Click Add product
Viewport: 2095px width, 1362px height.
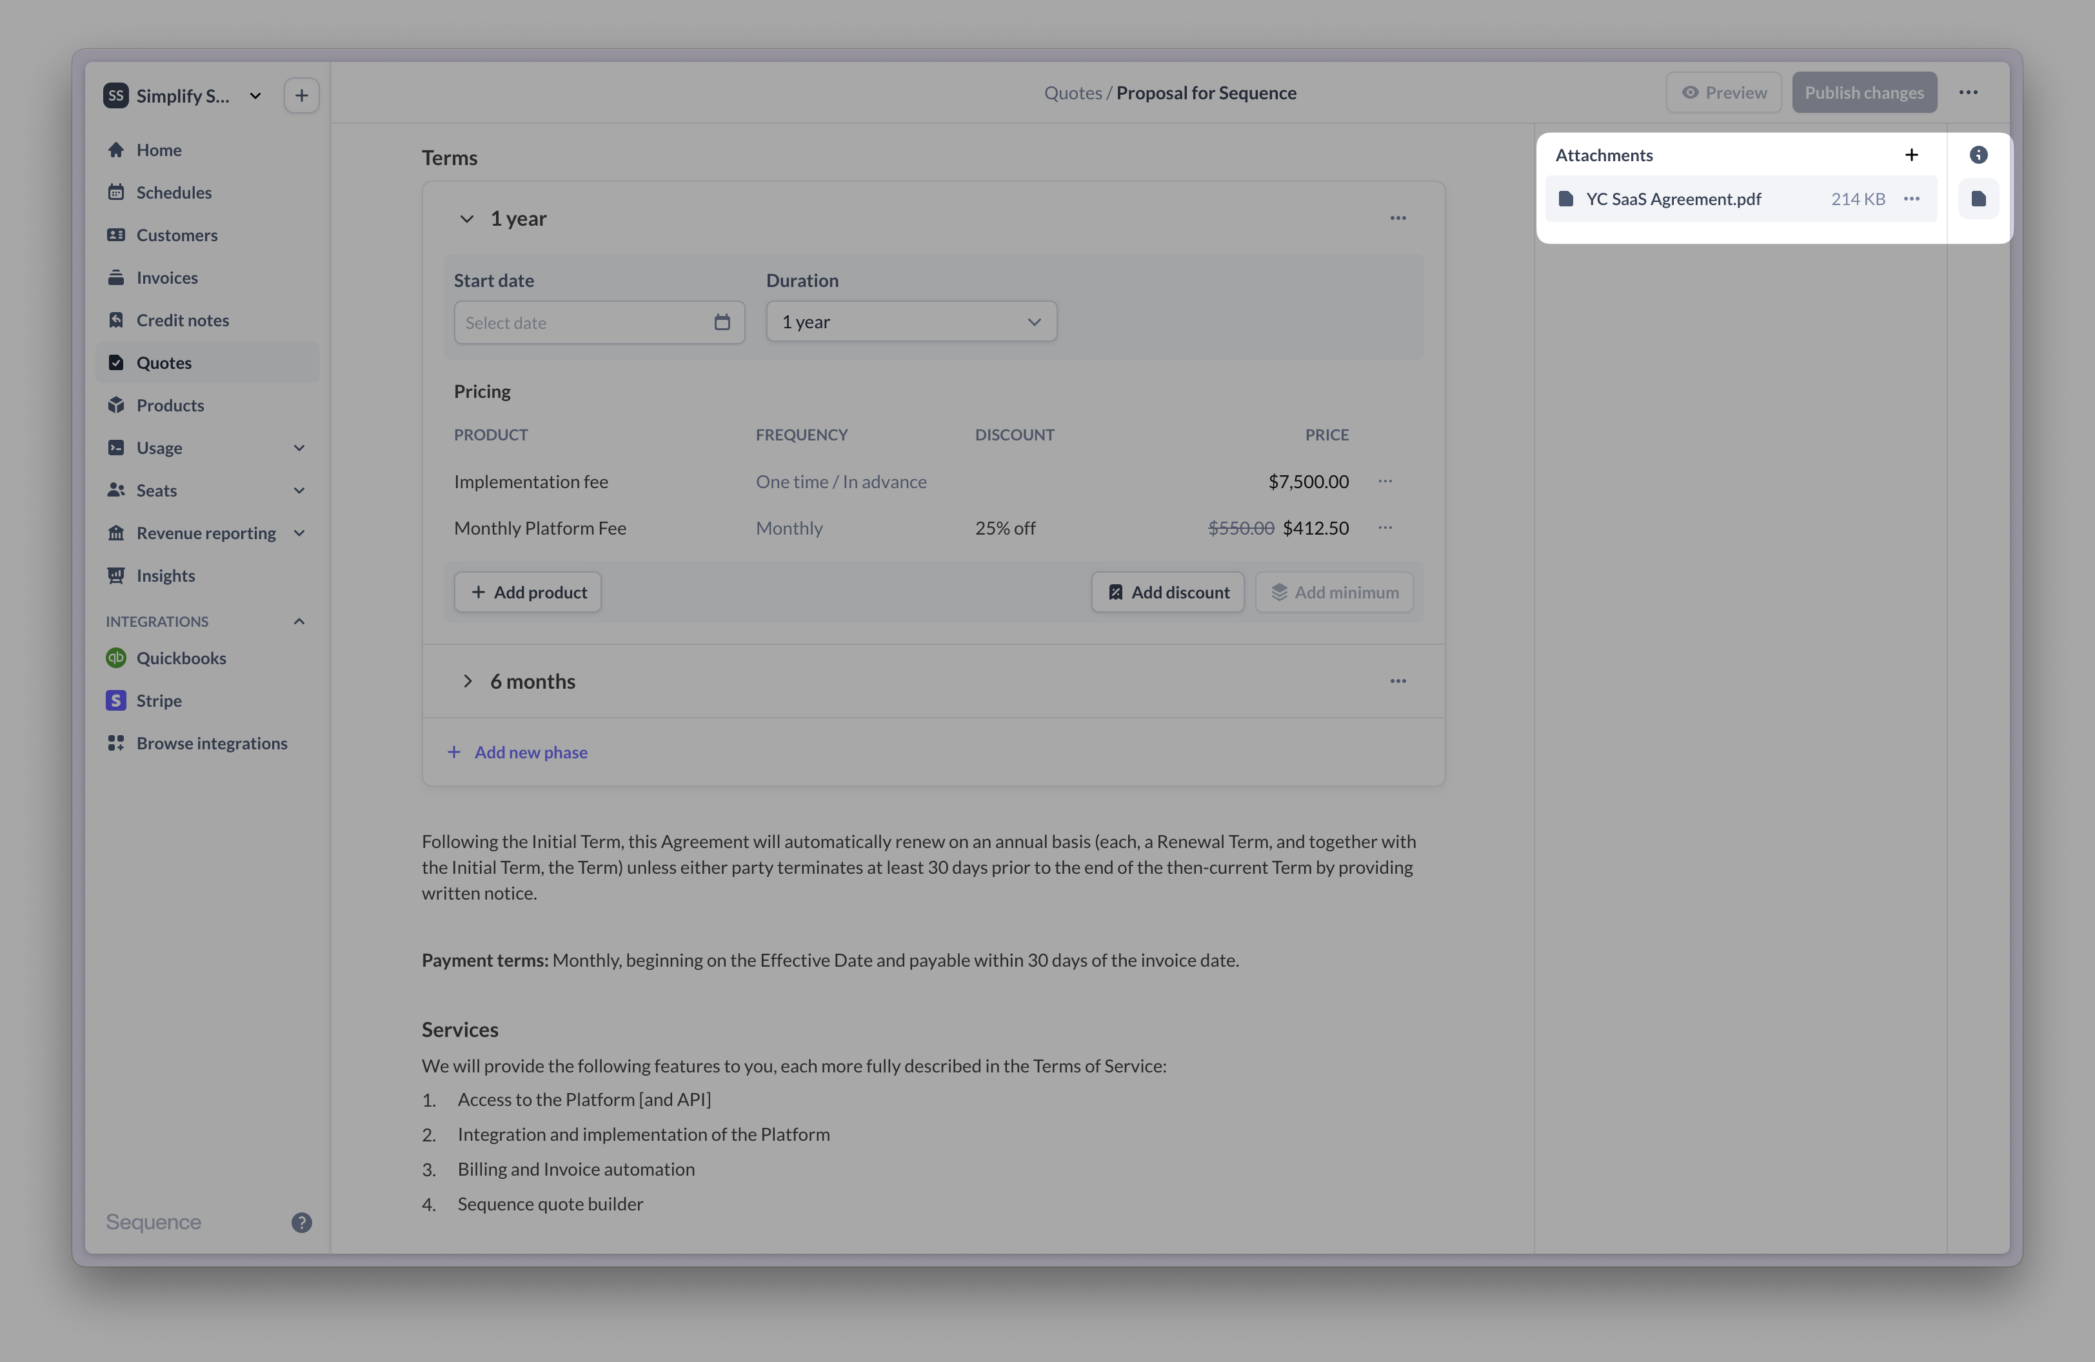tap(527, 592)
